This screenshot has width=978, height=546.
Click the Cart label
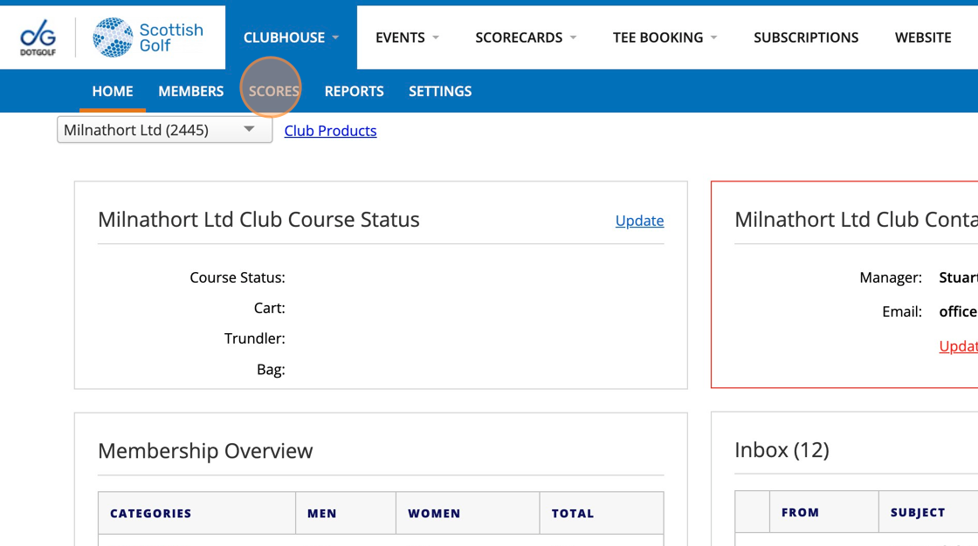pos(270,308)
